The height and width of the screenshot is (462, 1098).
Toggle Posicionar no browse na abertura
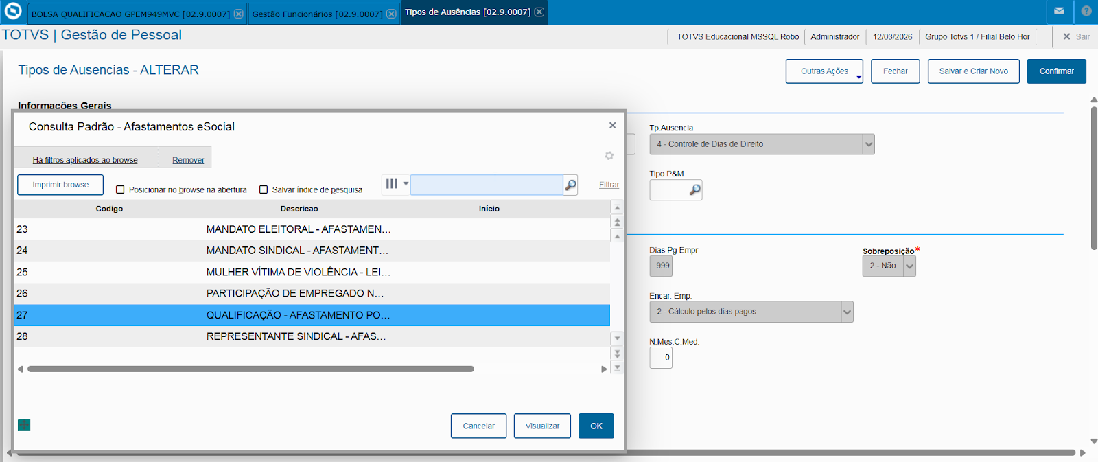click(120, 189)
